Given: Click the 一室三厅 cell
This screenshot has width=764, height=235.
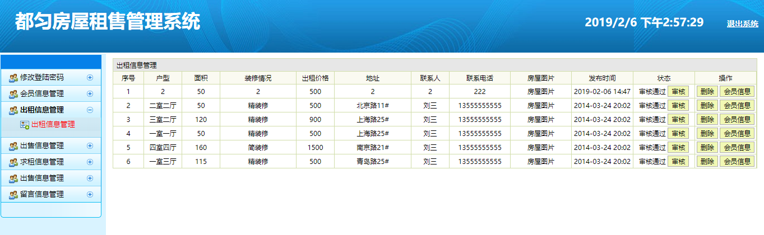Looking at the screenshot, I should pyautogui.click(x=163, y=161).
